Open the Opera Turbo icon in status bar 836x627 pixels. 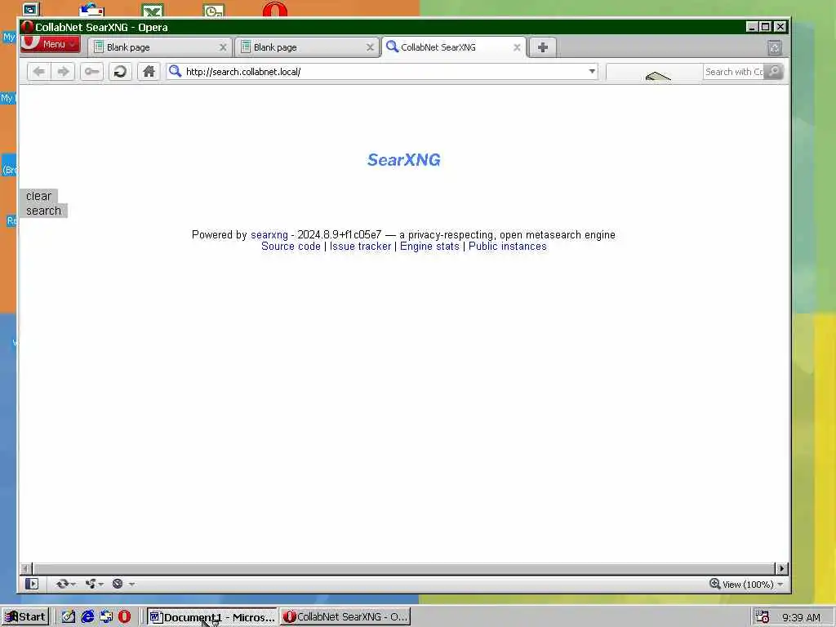pos(118,584)
